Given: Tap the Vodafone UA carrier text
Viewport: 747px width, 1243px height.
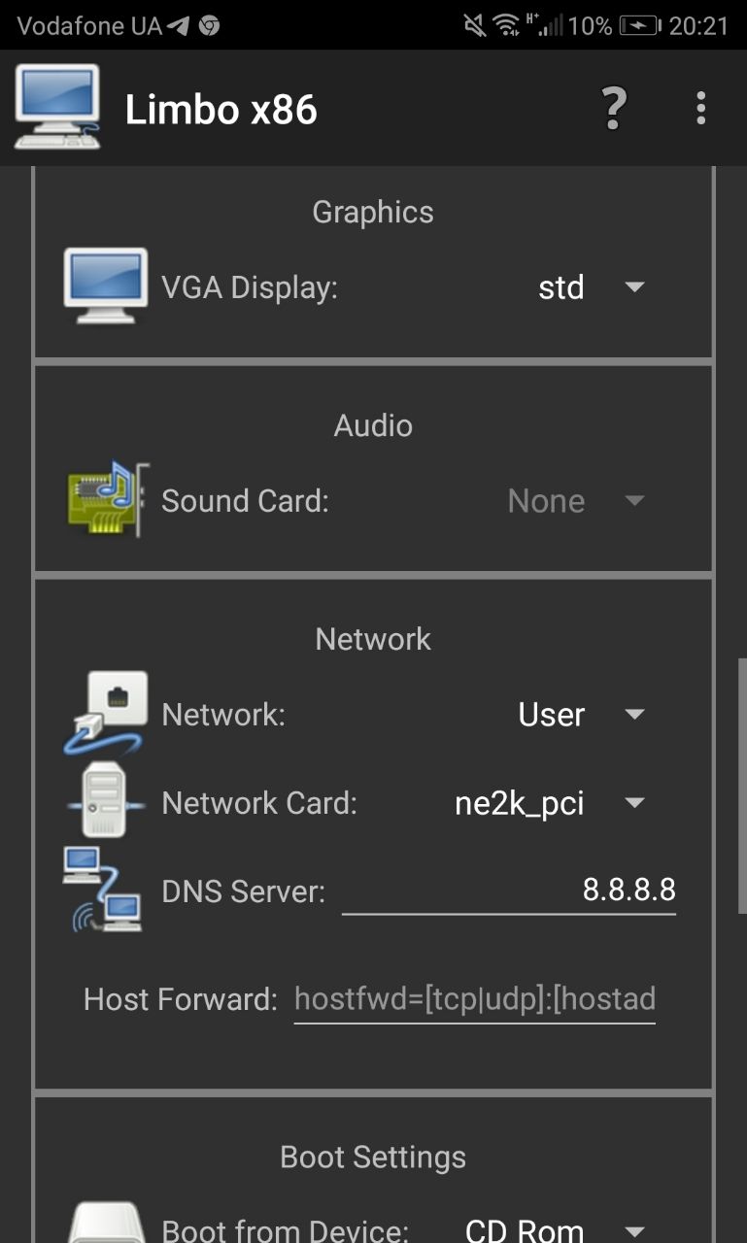Looking at the screenshot, I should [x=89, y=25].
